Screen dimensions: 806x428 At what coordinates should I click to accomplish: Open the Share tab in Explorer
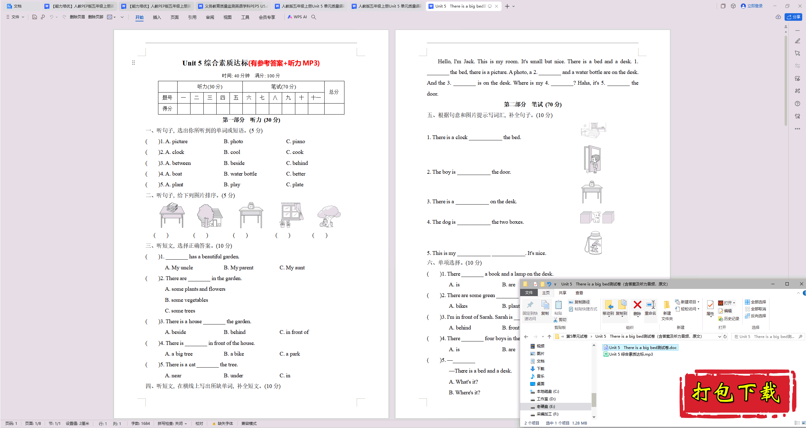click(x=562, y=293)
